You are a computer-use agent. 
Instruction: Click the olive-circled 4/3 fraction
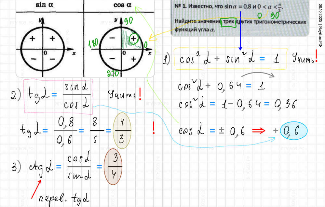[x=122, y=131]
